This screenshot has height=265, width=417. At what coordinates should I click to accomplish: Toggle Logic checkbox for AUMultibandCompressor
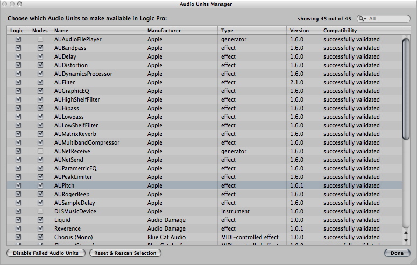[18, 142]
